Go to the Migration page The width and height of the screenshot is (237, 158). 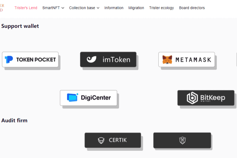[136, 8]
